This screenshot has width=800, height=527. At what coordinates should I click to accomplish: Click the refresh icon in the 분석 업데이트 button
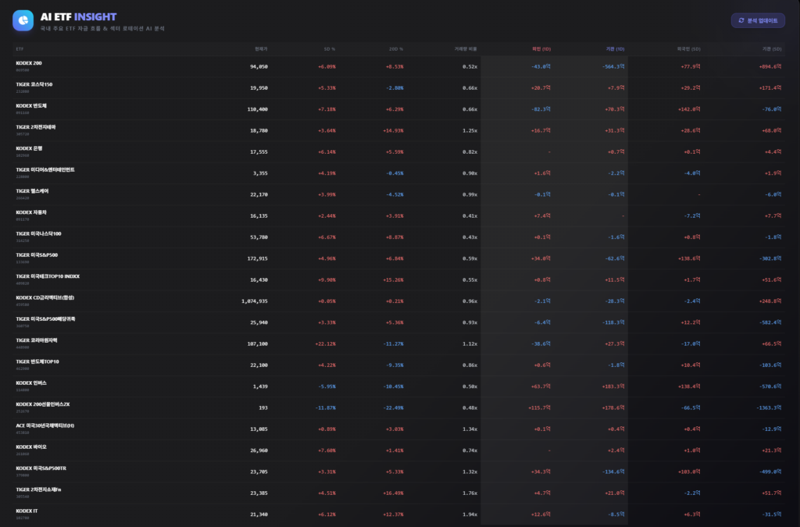click(x=741, y=20)
